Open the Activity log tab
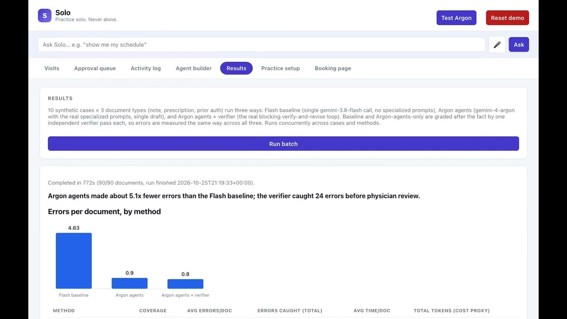567x319 pixels. [146, 68]
